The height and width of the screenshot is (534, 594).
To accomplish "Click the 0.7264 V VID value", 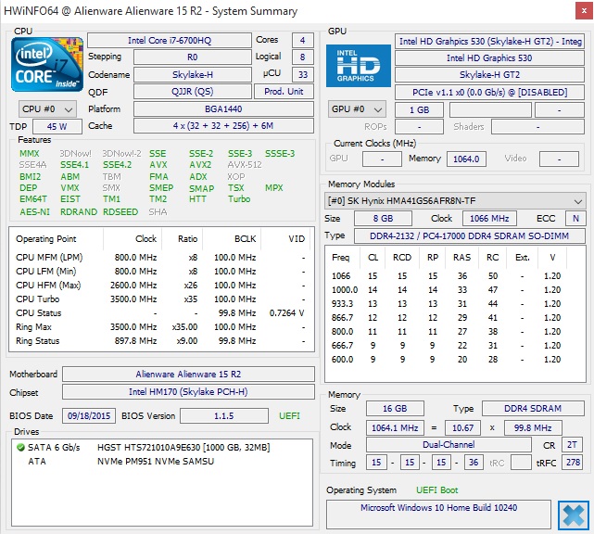I will tap(286, 313).
